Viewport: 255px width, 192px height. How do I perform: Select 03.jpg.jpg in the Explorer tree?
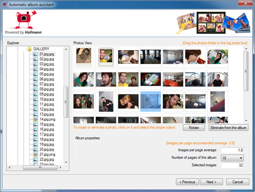47,64
